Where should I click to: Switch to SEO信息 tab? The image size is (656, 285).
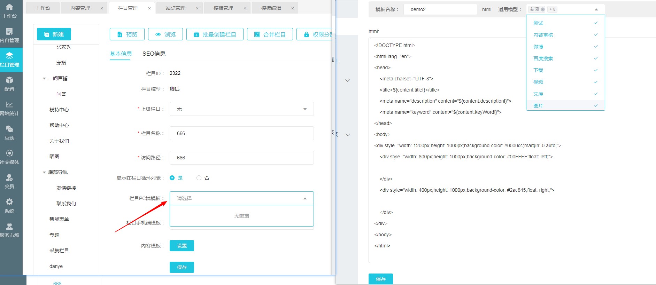154,54
